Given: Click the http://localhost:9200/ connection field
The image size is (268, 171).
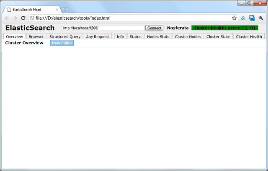Looking at the screenshot, I should coord(103,28).
